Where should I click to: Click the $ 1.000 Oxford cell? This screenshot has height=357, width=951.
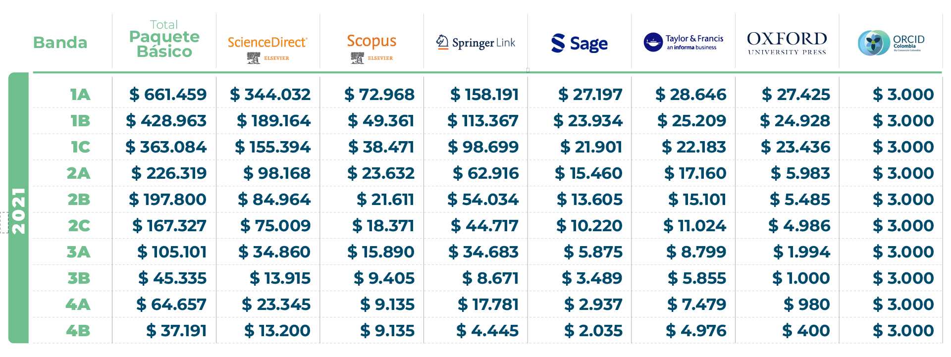[801, 278]
